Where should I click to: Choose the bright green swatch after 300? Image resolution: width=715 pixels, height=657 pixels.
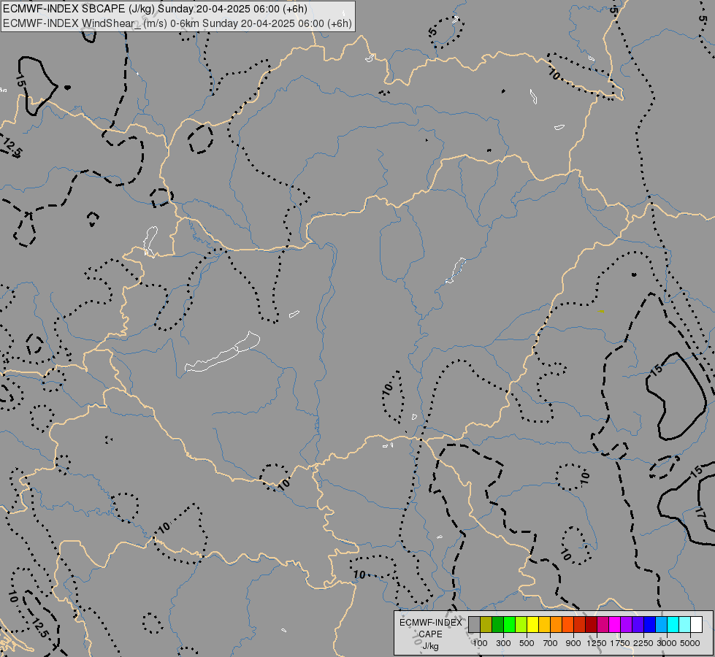509,624
